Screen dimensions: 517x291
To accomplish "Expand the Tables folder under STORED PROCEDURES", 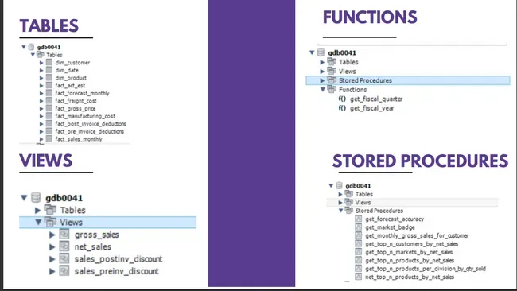I will click(340, 194).
